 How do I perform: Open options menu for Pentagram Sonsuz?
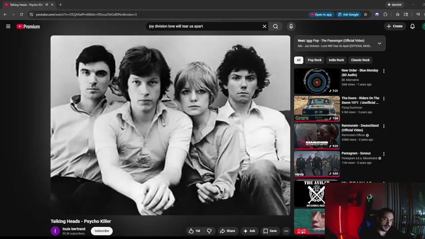pyautogui.click(x=384, y=154)
